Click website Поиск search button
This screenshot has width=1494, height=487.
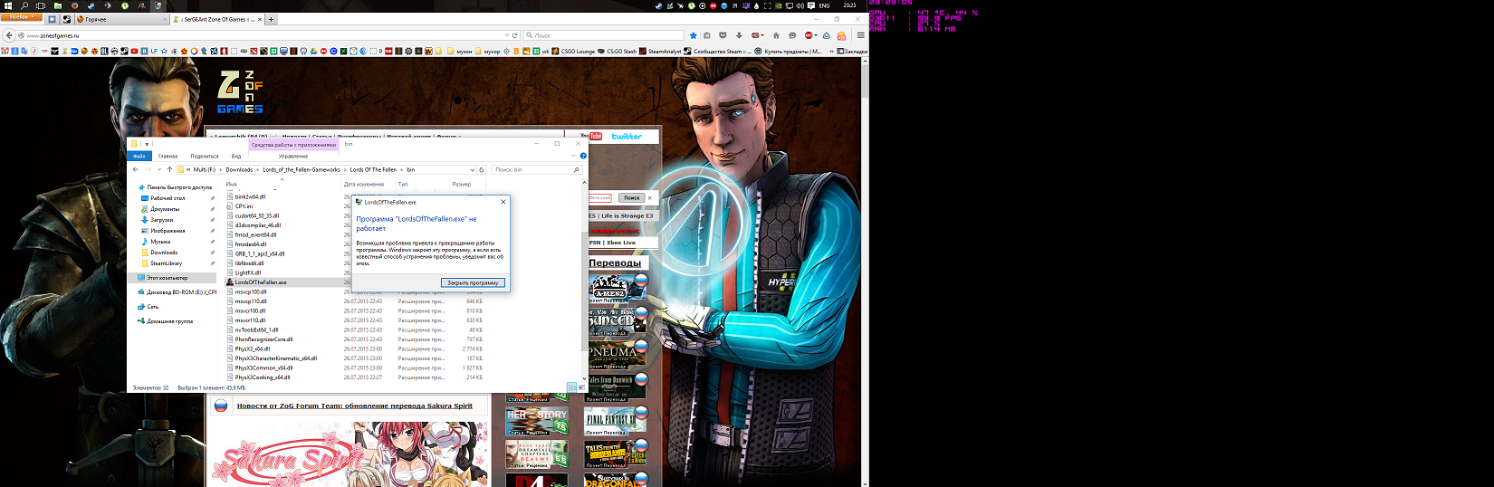(x=632, y=197)
